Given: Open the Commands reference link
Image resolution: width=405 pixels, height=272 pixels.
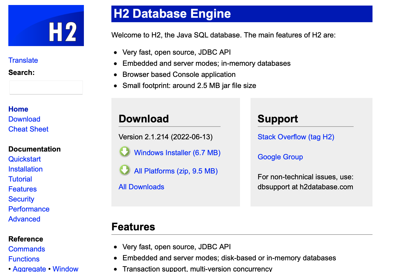Looking at the screenshot, I should (27, 249).
